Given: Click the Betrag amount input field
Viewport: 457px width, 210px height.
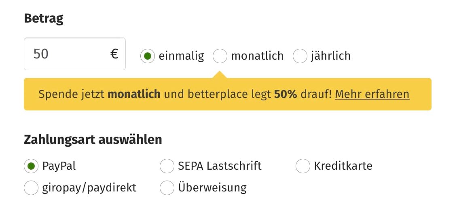Looking at the screenshot, I should [x=65, y=54].
